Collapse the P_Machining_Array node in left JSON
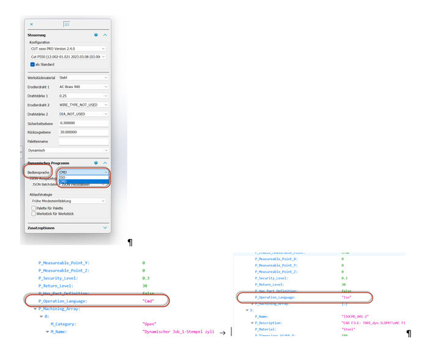This screenshot has height=356, width=435. point(35,309)
